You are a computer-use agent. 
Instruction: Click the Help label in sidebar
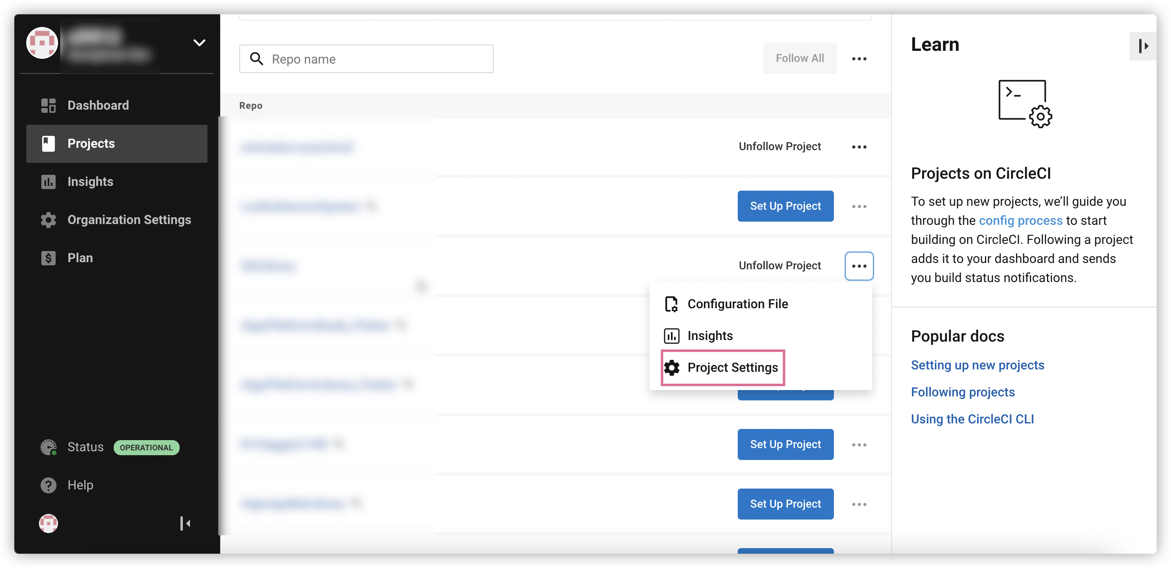[x=80, y=485]
